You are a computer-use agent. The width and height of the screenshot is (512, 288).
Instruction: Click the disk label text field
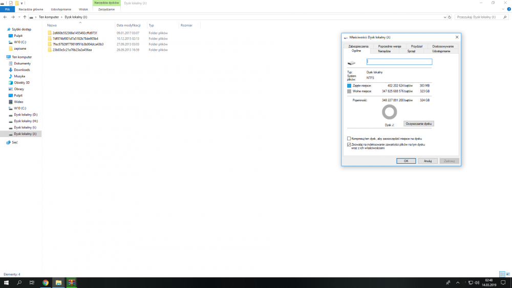[x=399, y=62]
